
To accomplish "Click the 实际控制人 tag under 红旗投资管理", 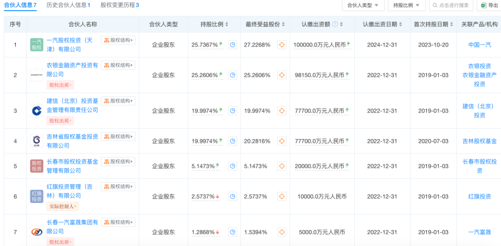I will tap(63, 206).
